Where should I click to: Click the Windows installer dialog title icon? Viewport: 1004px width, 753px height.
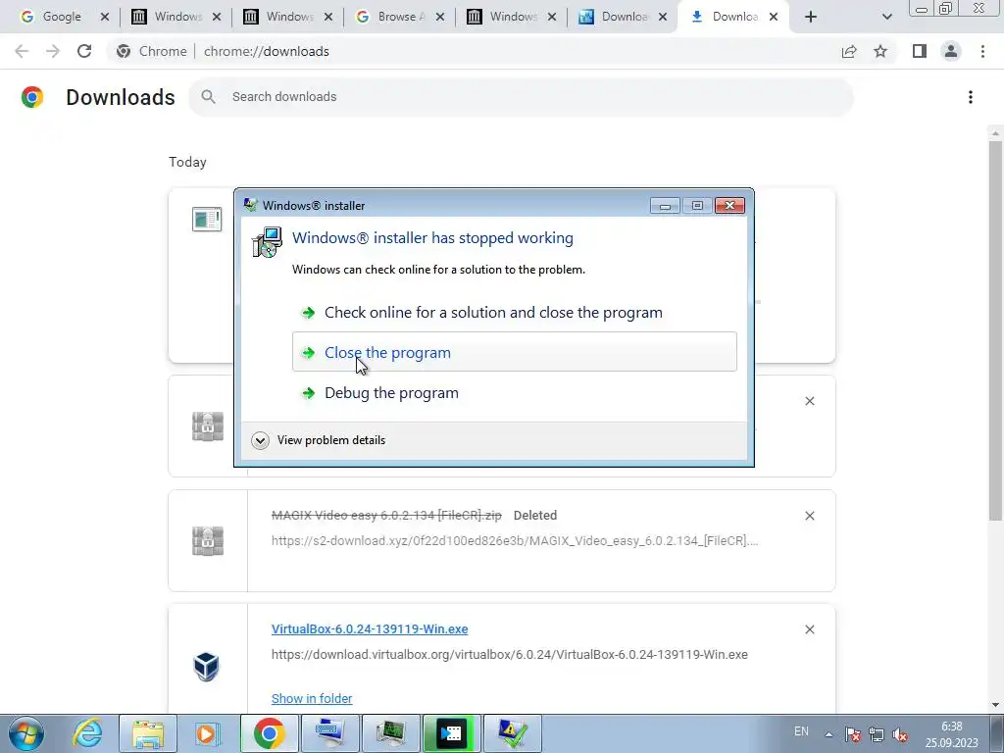251,206
